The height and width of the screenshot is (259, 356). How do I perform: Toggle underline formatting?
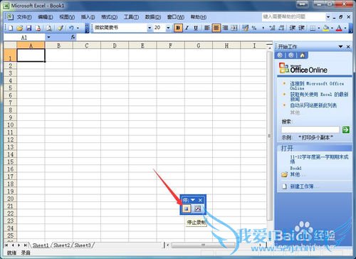196,28
